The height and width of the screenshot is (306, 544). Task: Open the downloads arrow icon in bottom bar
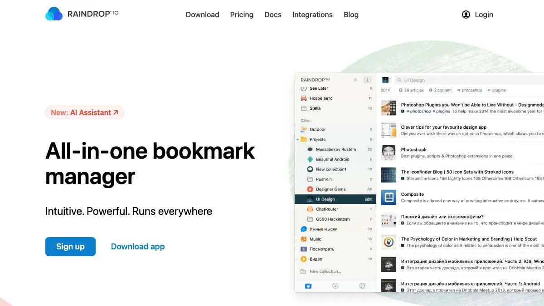coord(335,286)
